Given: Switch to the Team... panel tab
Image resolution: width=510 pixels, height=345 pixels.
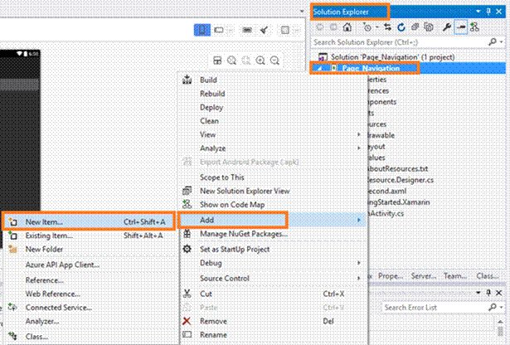Looking at the screenshot, I should click(455, 276).
